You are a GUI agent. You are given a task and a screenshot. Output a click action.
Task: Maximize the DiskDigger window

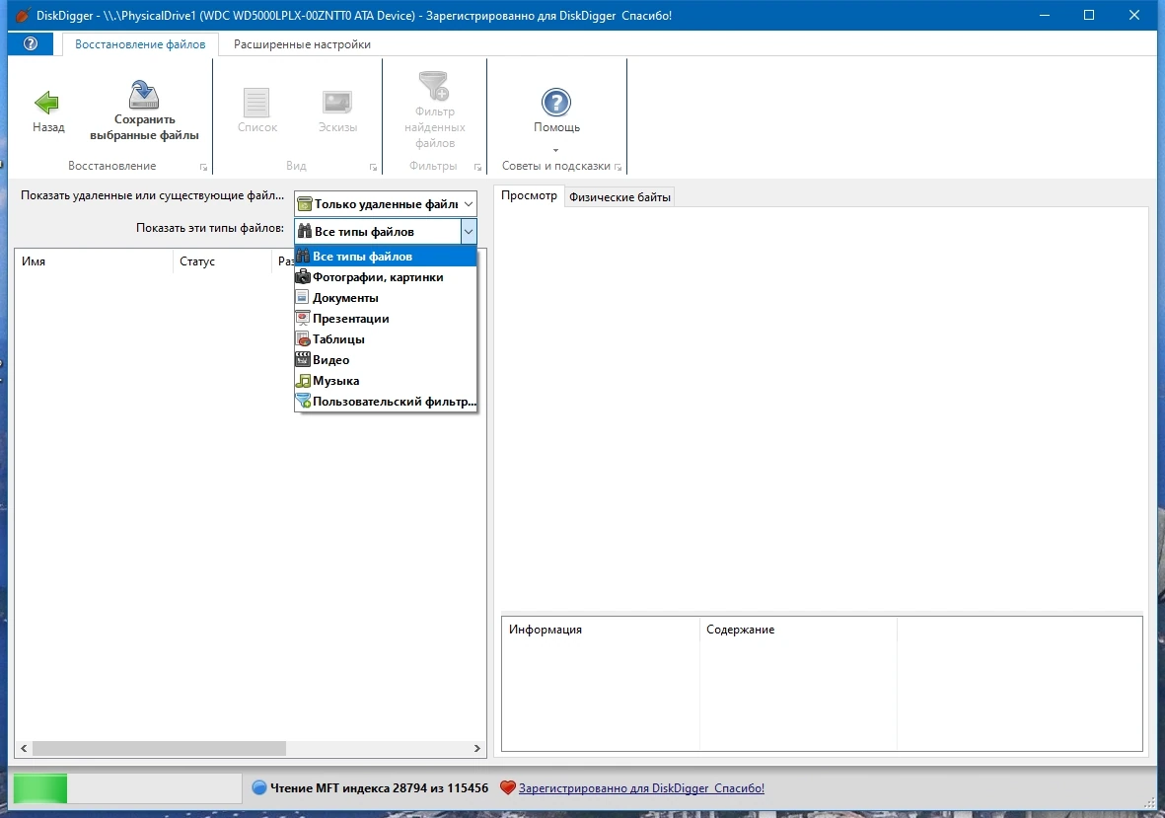pyautogui.click(x=1088, y=15)
